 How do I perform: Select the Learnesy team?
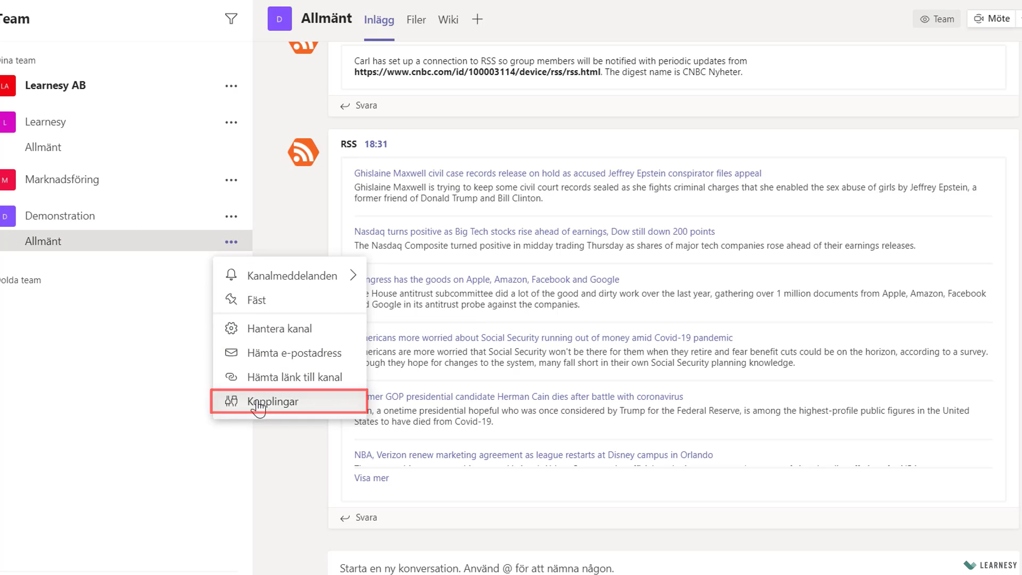45,122
